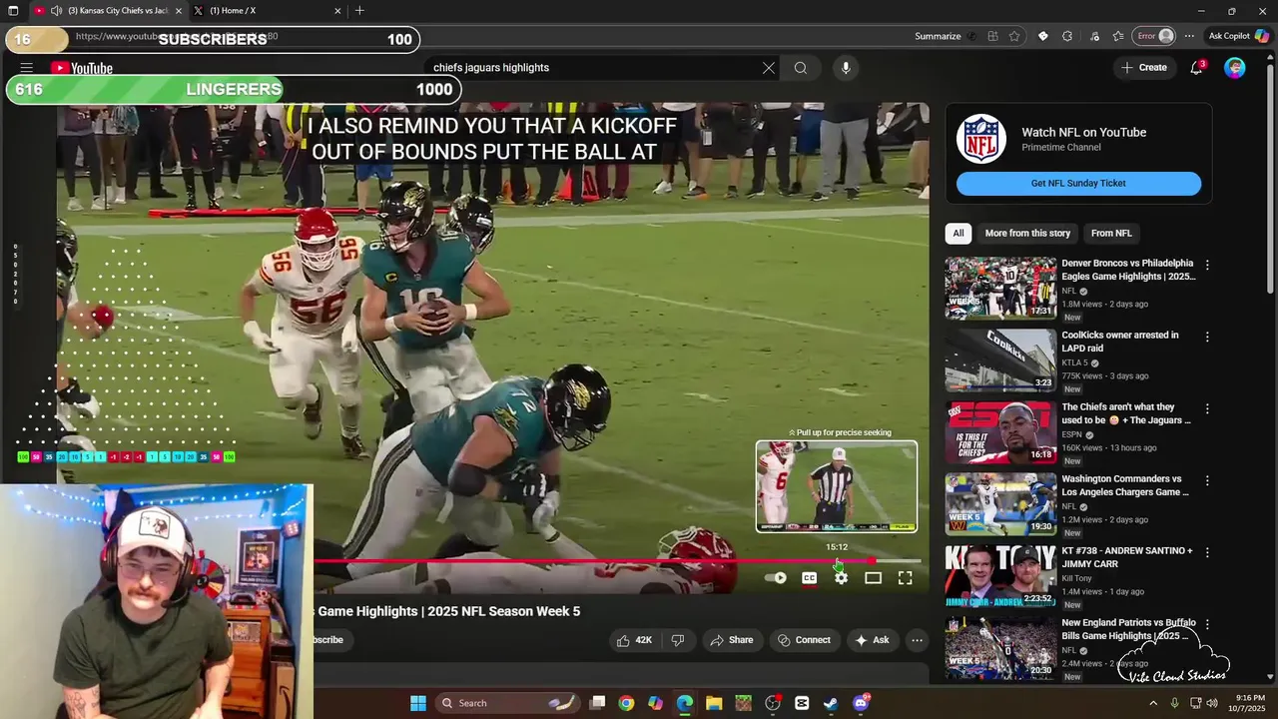The height and width of the screenshot is (719, 1278).
Task: Open Ask Copilot in Edge toolbar
Action: [x=1238, y=36]
